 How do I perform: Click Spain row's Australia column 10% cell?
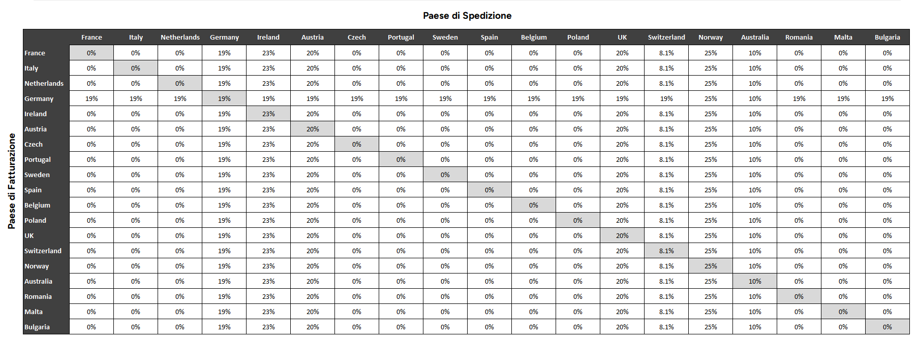[755, 190]
